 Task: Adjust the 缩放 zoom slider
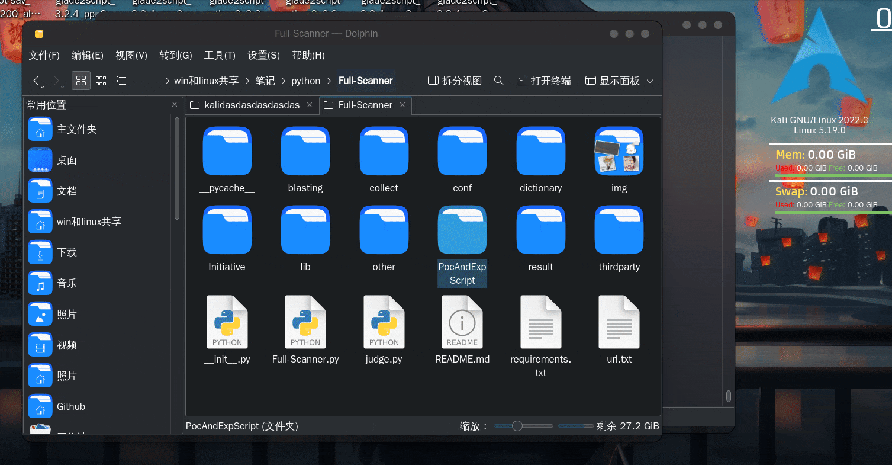coord(517,426)
